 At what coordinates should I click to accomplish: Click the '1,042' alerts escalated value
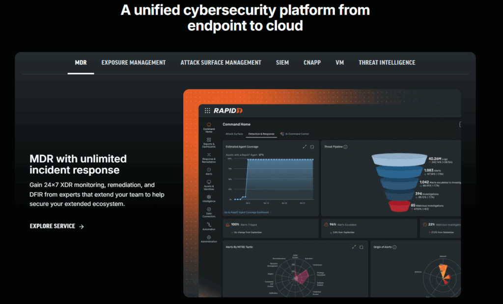pyautogui.click(x=424, y=182)
